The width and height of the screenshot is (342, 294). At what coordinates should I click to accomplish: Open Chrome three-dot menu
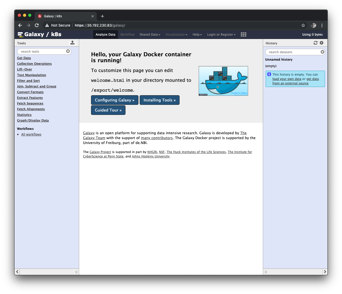pos(322,25)
